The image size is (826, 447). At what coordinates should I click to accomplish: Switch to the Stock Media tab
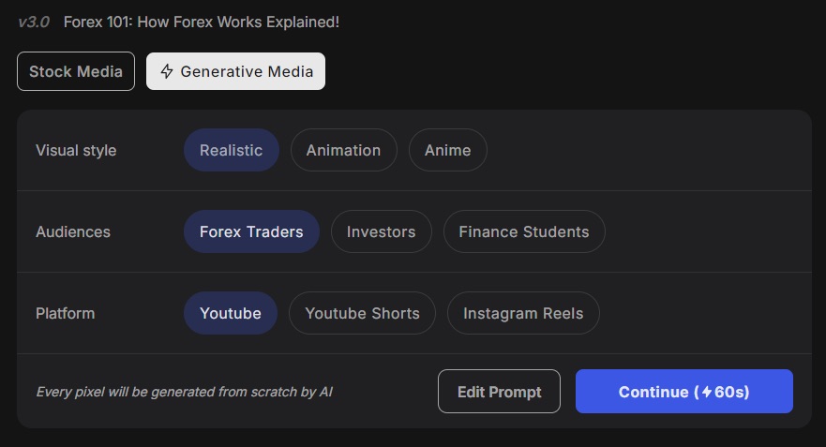coord(76,71)
